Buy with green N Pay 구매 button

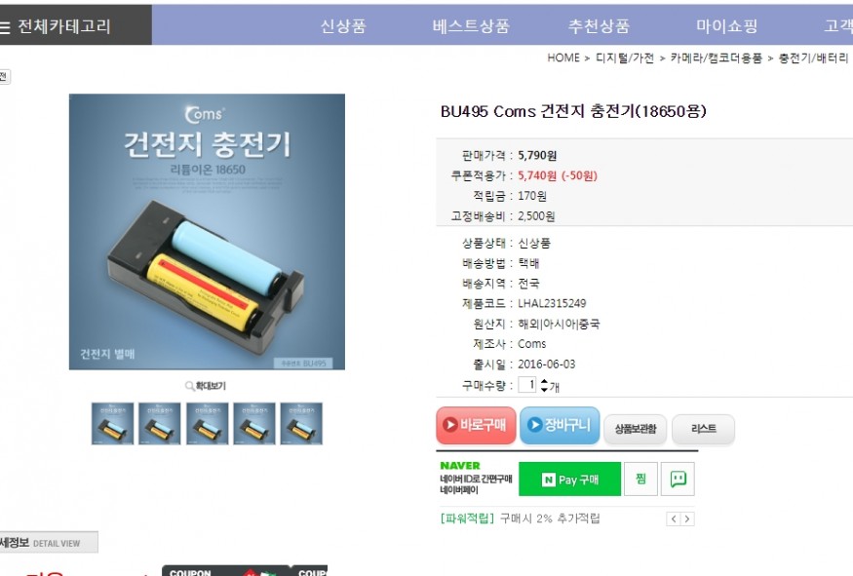(569, 480)
